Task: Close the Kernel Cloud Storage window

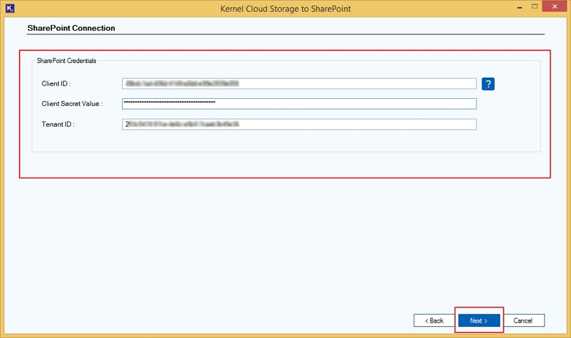Action: [x=555, y=6]
